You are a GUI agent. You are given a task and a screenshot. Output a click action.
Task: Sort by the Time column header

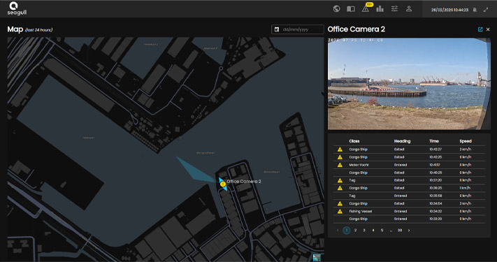pyautogui.click(x=434, y=141)
